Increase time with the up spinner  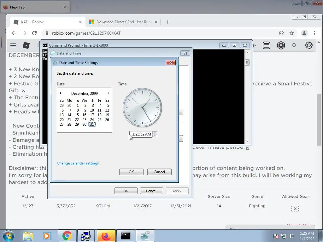tap(155, 133)
